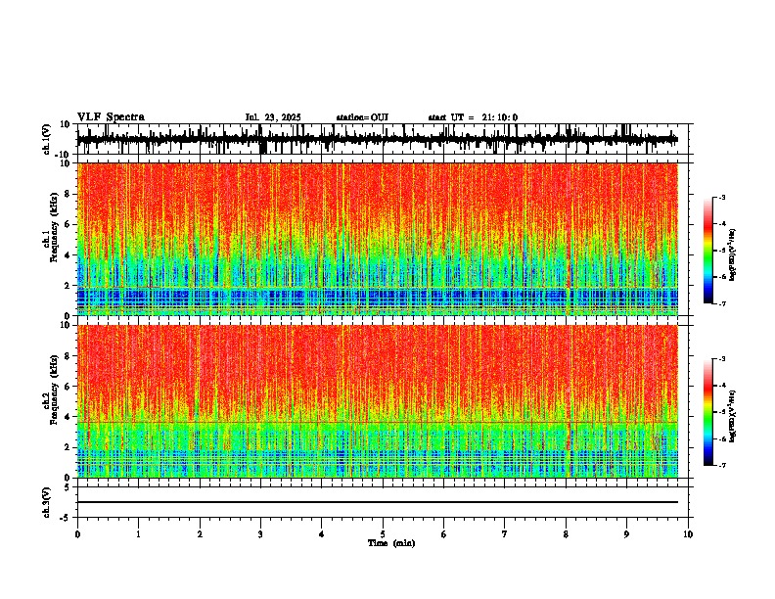Click the "-5" label on ch.2 colorbar
Screen dimensions: 775x599
[x=721, y=412]
